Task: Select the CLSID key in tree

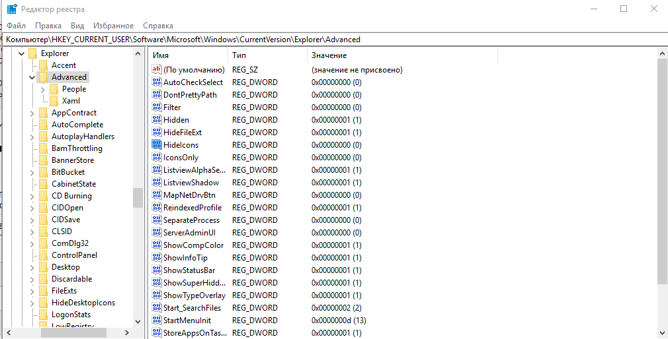Action: point(62,231)
